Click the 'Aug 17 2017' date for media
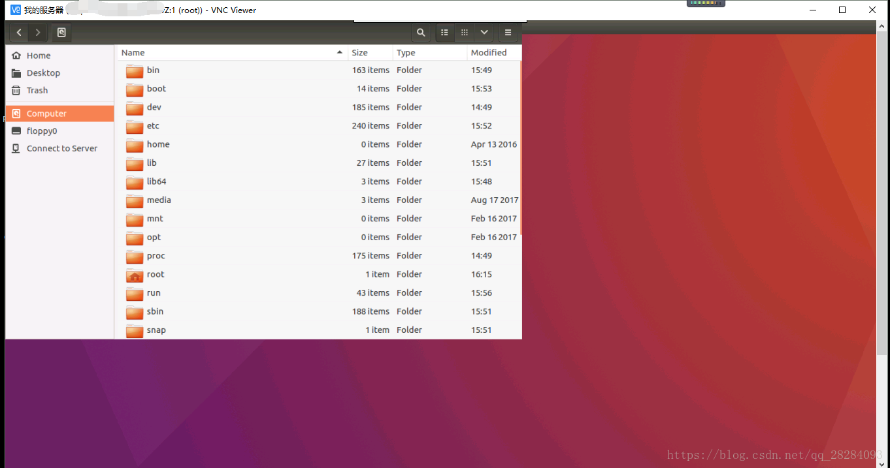Viewport: 890px width, 468px height. [x=495, y=200]
